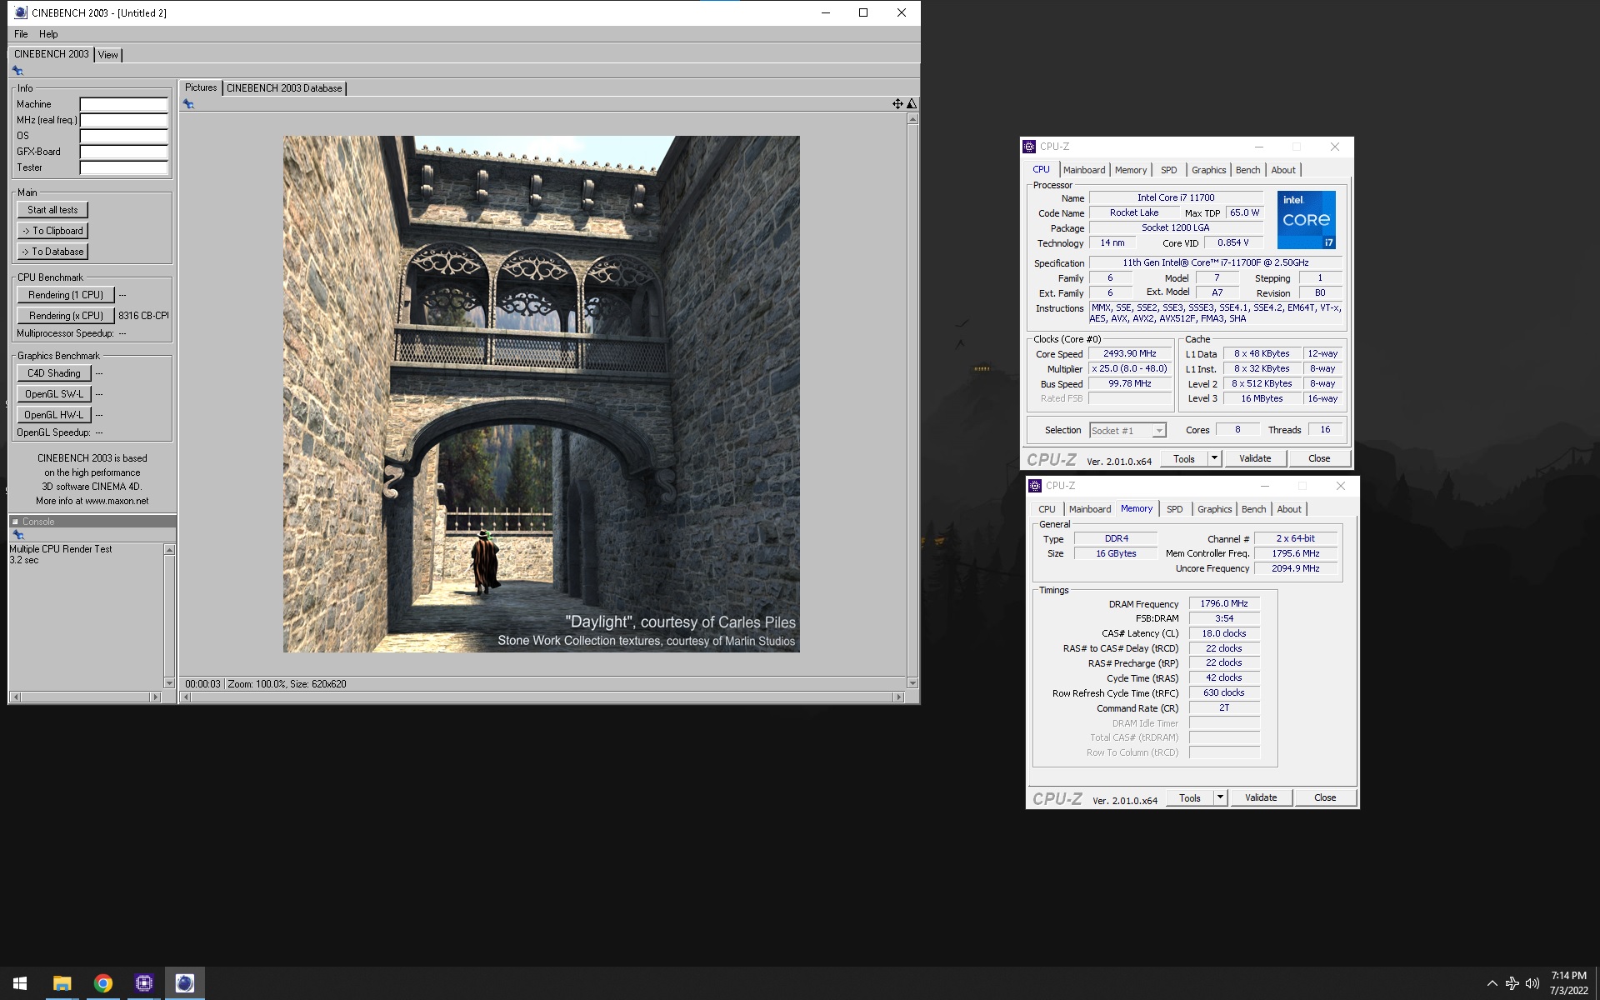
Task: Click pin icon in Console panel
Action: coord(17,535)
